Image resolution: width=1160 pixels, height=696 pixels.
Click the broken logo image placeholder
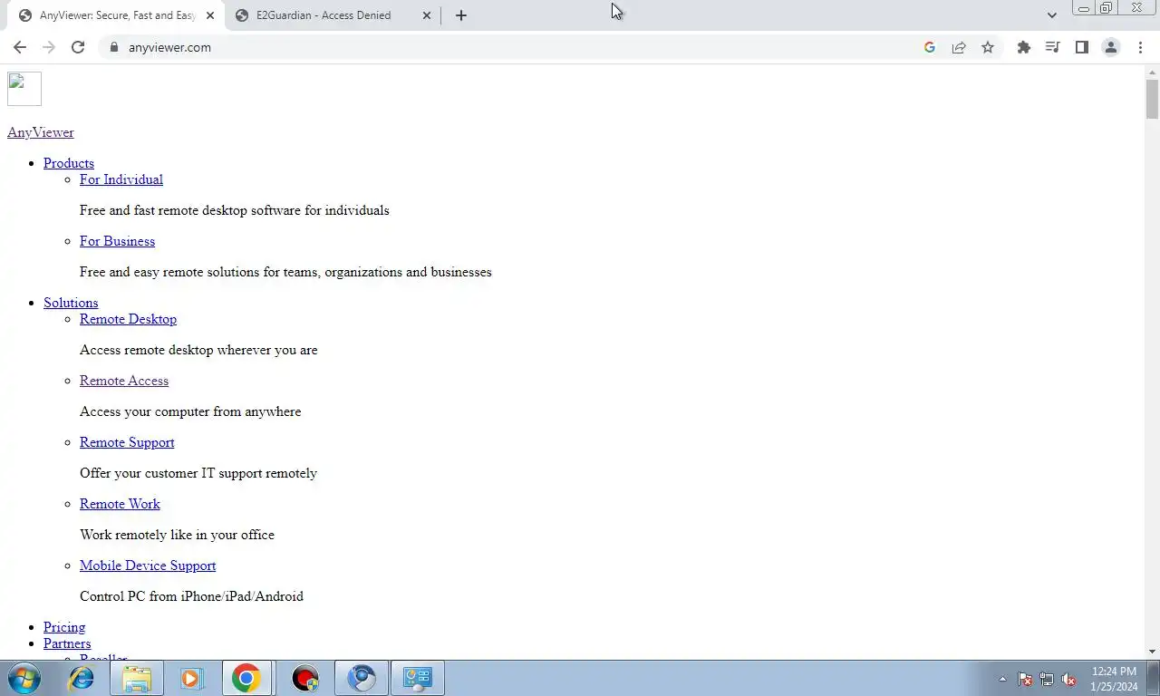24,89
